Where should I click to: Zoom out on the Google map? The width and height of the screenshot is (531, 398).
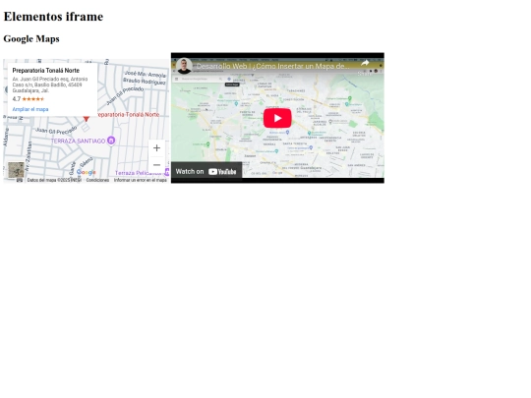tap(156, 165)
